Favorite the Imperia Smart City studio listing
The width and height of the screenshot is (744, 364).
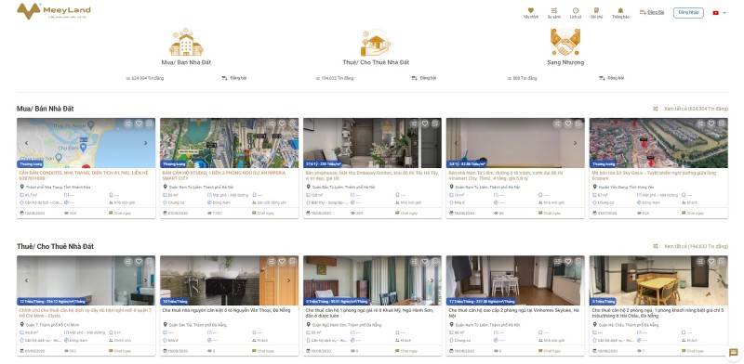coord(282,123)
